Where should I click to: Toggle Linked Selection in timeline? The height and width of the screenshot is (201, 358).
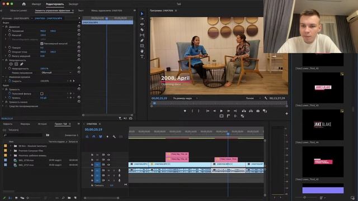[101, 136]
